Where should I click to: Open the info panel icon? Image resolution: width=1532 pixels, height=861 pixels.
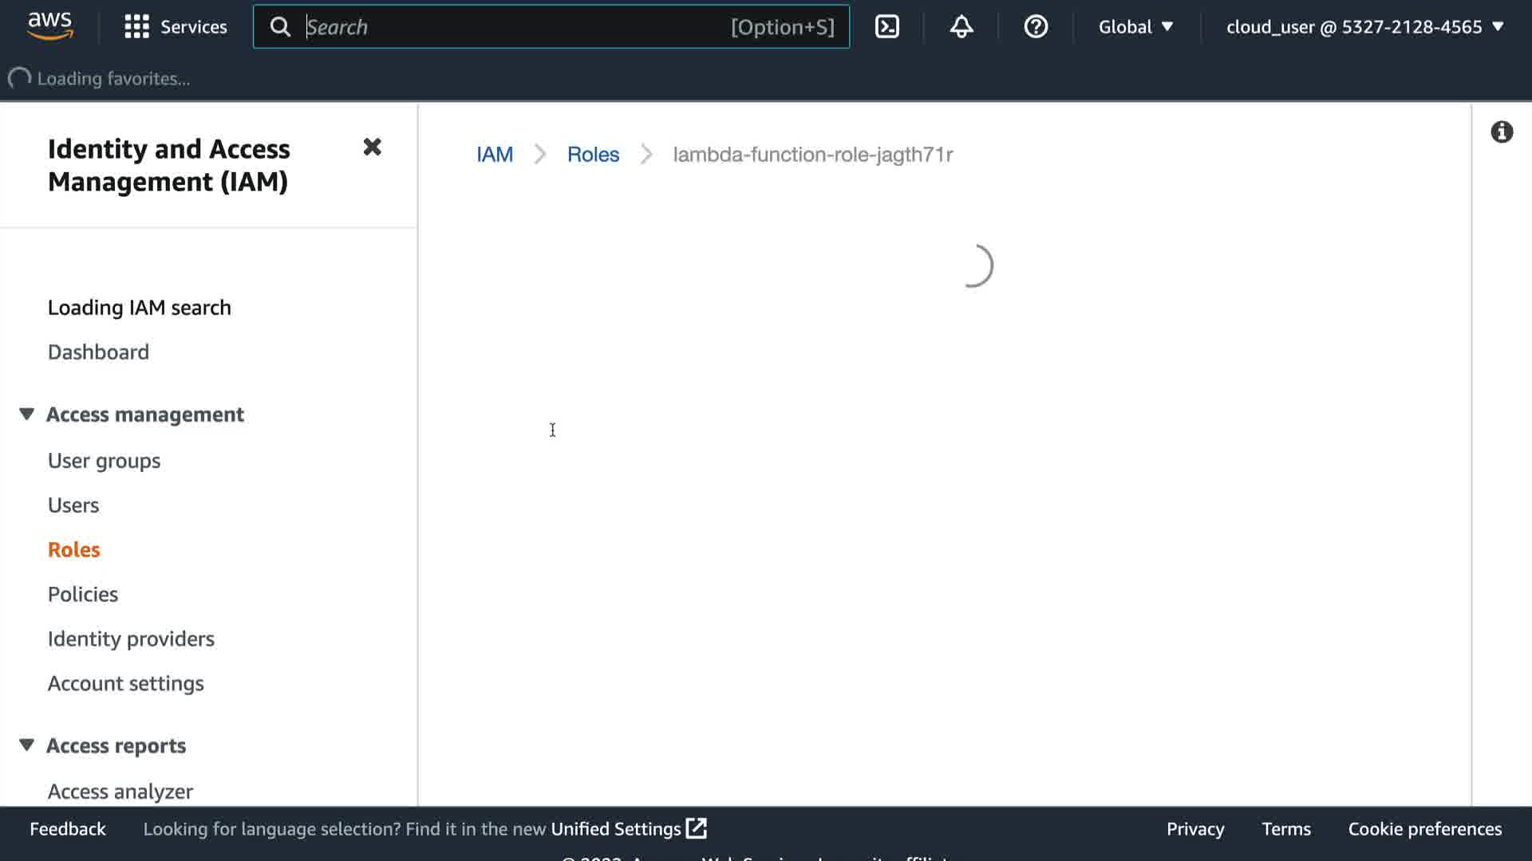tap(1501, 132)
